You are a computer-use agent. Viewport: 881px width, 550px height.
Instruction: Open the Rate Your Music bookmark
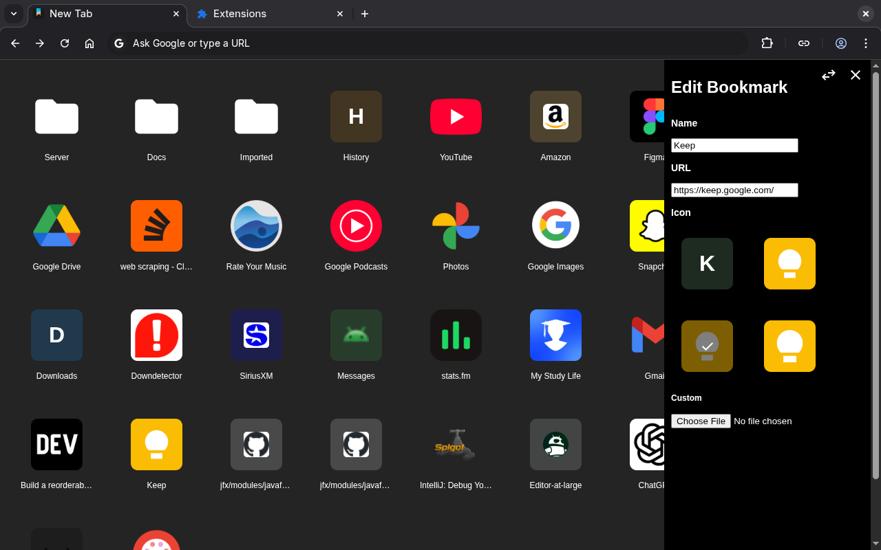point(256,226)
